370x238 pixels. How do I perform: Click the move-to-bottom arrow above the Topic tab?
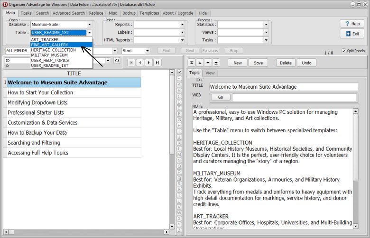pyautogui.click(x=216, y=63)
